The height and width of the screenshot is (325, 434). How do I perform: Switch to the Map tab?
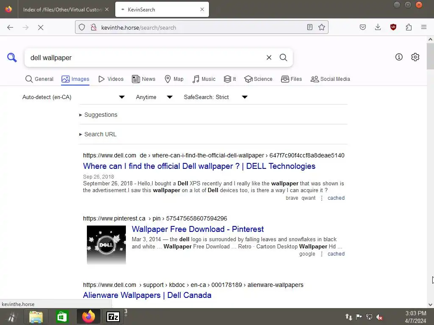coord(174,79)
